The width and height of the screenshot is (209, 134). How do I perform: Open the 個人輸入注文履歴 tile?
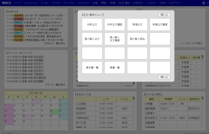click(115, 39)
